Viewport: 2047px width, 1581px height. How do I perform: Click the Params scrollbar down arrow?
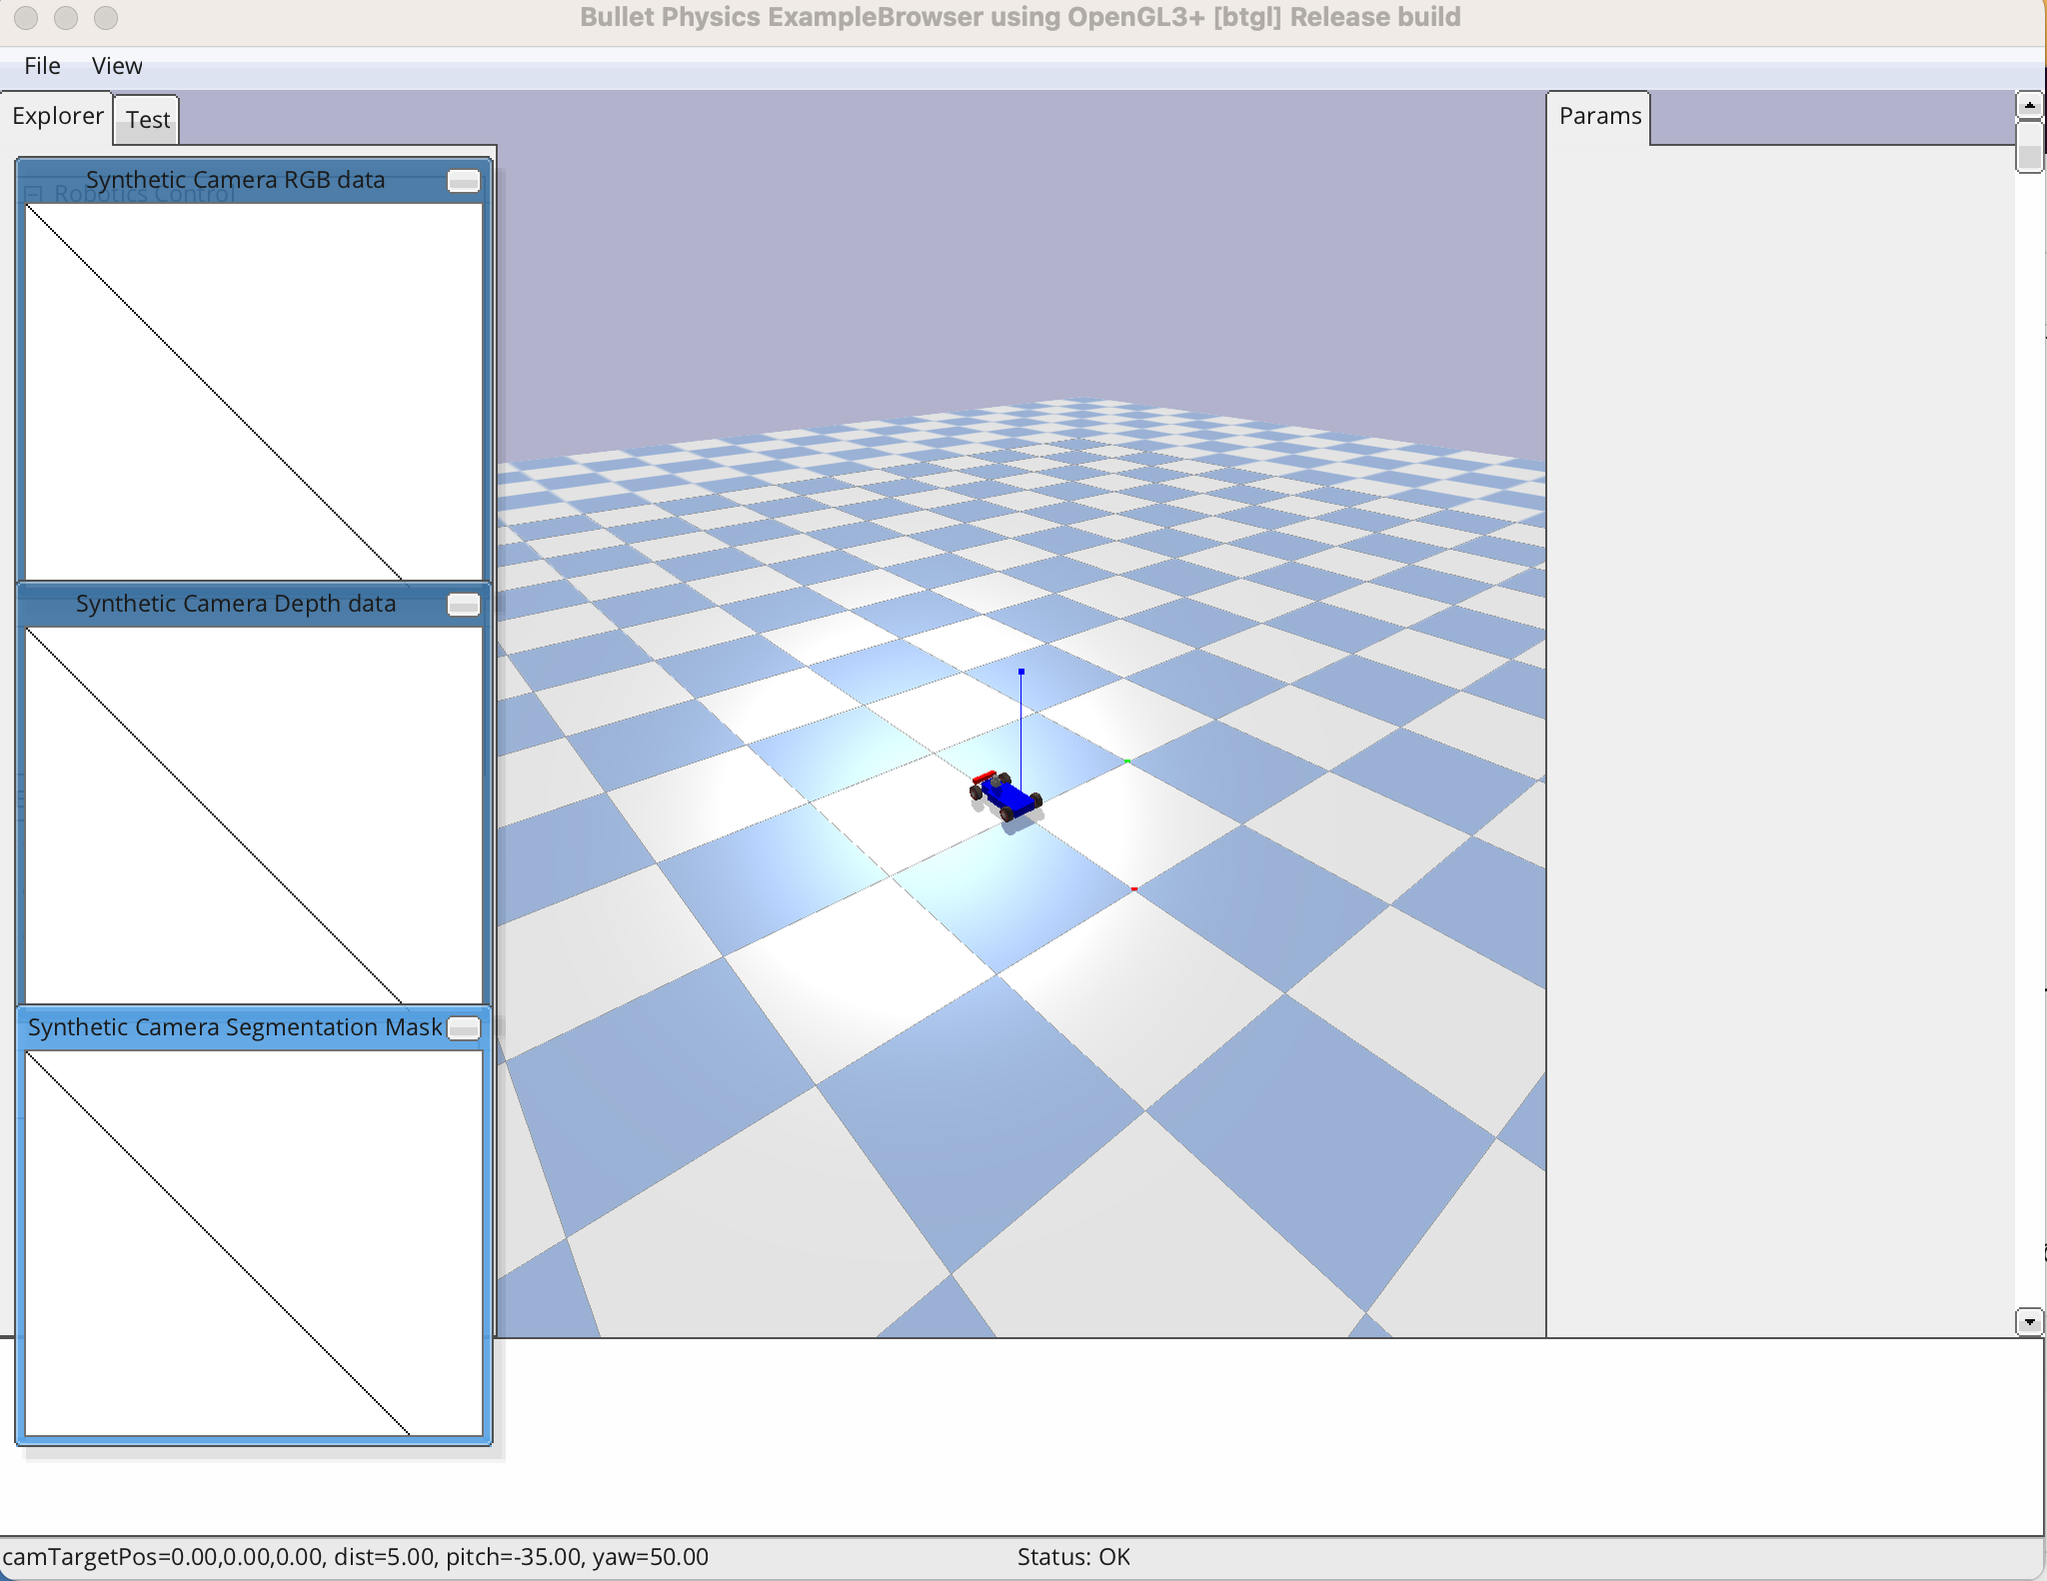pos(2029,1322)
